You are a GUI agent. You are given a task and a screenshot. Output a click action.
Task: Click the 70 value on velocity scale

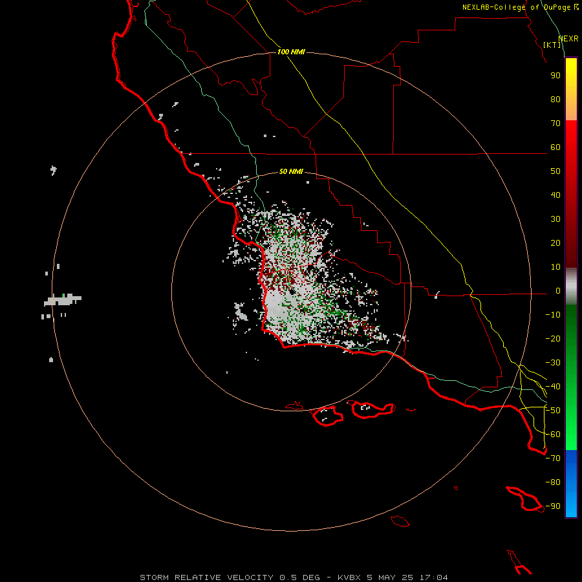(555, 124)
